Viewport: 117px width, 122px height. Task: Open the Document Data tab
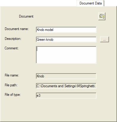coord(90,3)
